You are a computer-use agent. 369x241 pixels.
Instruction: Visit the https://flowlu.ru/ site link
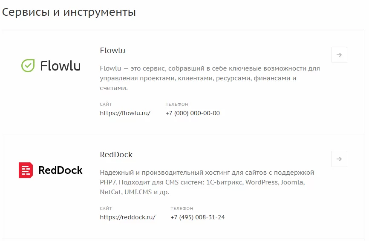pyautogui.click(x=125, y=113)
